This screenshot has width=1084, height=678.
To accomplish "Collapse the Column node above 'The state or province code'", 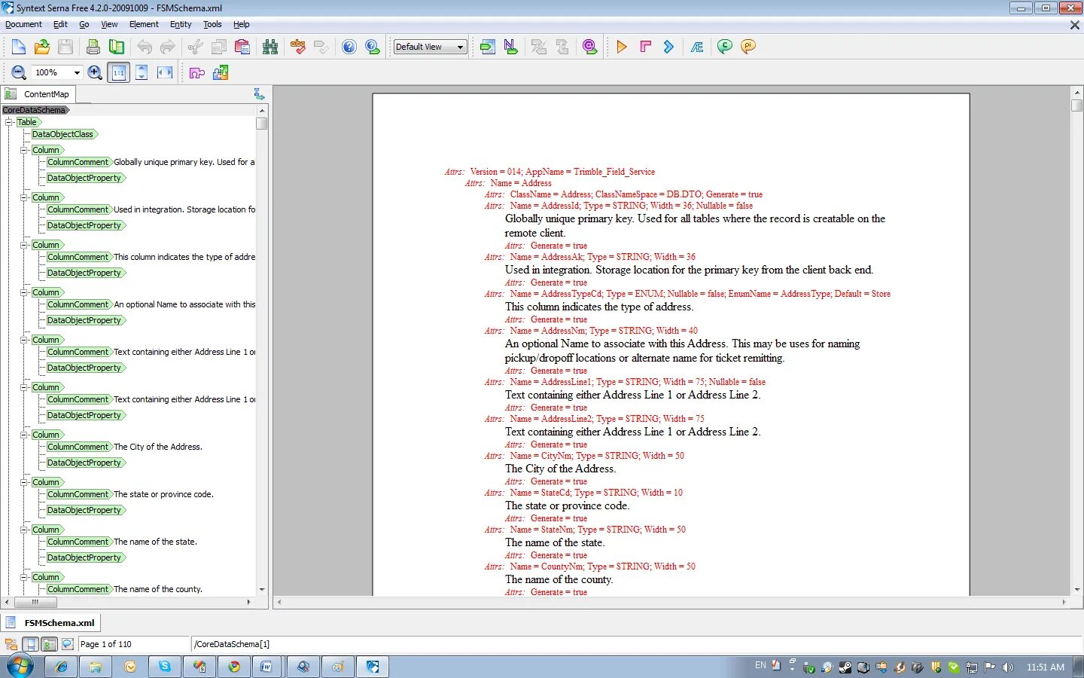I will point(23,482).
